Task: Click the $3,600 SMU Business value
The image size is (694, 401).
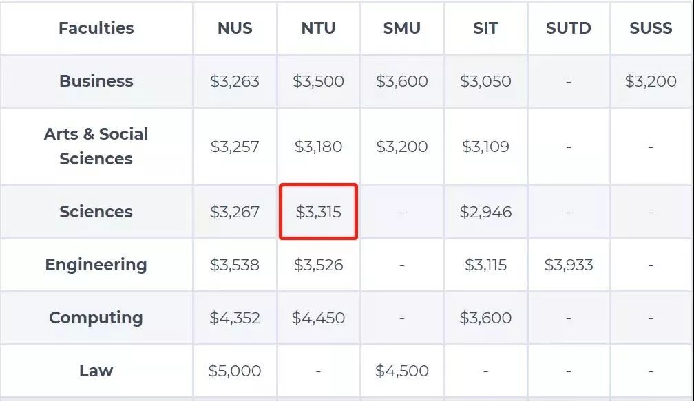Action: click(402, 81)
